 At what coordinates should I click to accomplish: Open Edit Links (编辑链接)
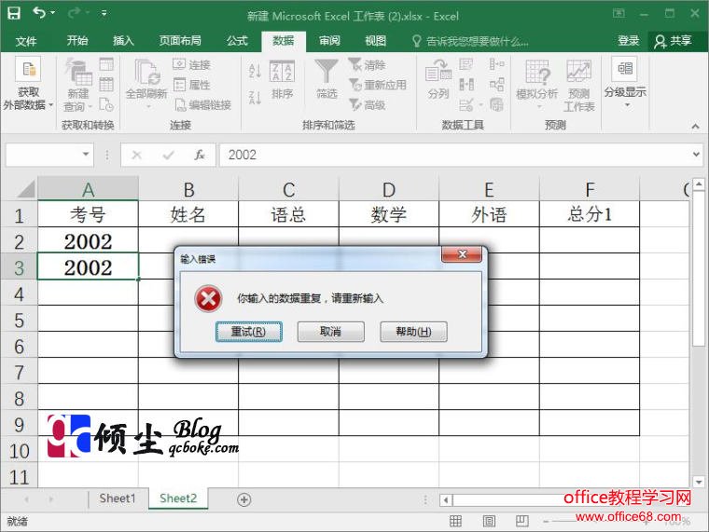[x=203, y=105]
